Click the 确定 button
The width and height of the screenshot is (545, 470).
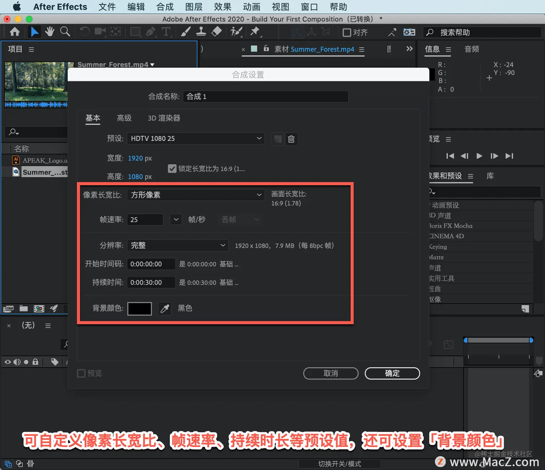(x=392, y=373)
